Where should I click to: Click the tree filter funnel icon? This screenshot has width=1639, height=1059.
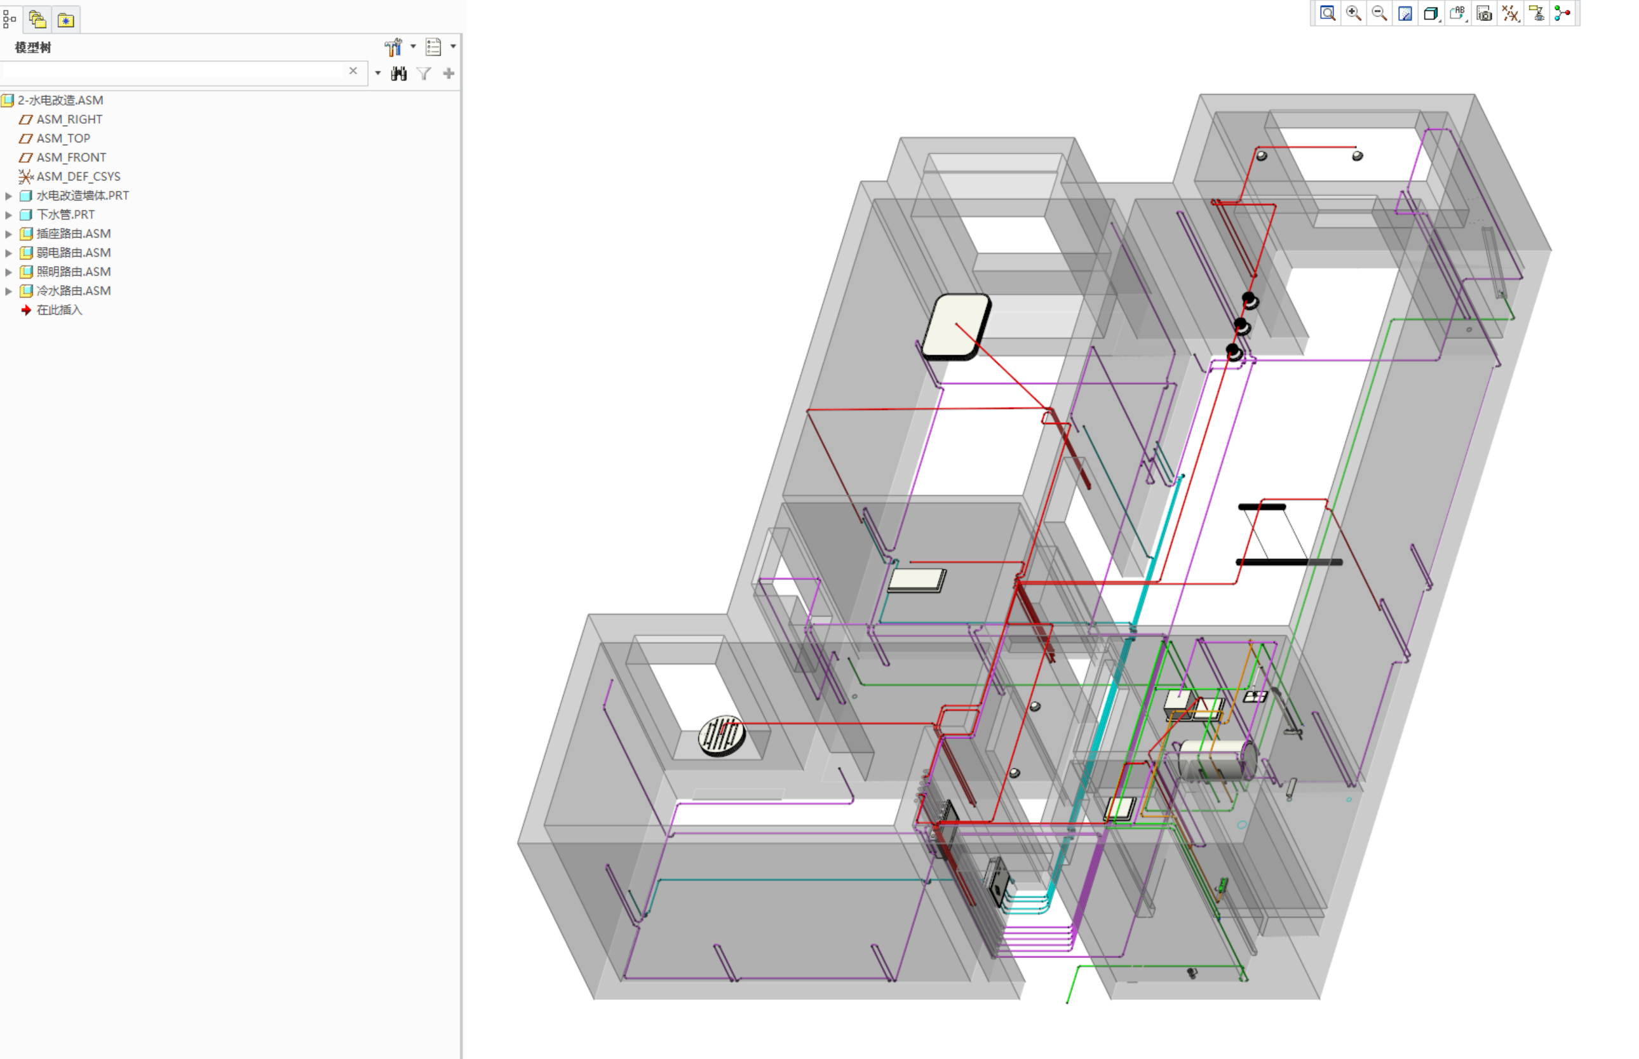pos(424,73)
